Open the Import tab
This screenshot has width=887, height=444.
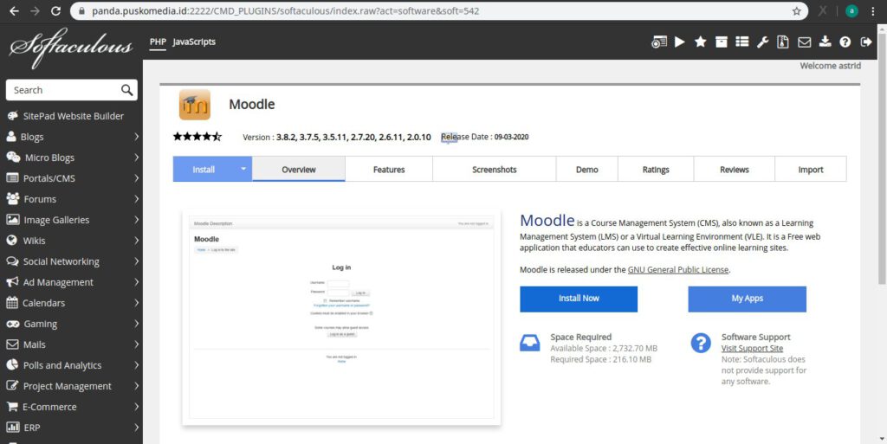coord(811,169)
